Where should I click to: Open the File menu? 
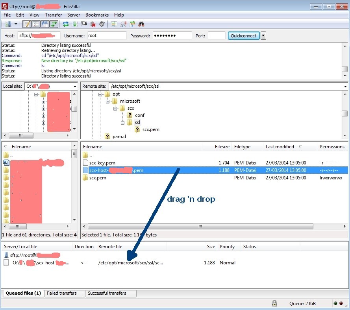7,15
